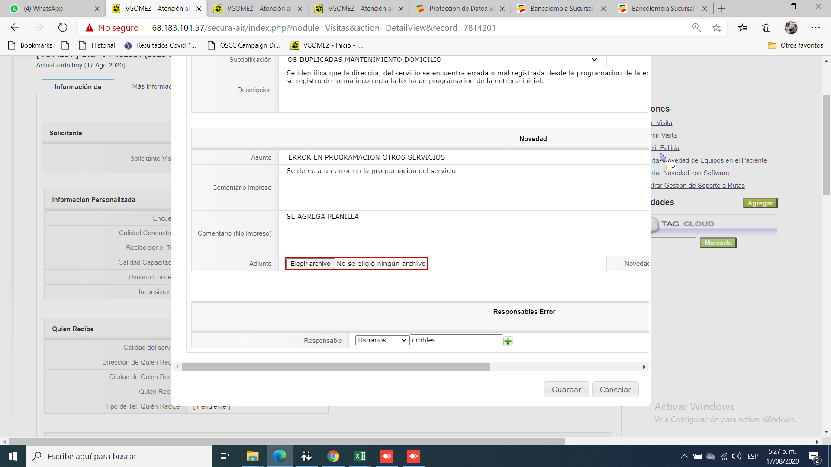Open a new browser tab with the plus icon
This screenshot has width=831, height=467.
[x=722, y=8]
